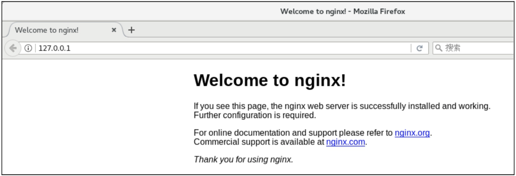Close the Welcome to nginx! tab
Screen dimensions: 516x176
click(114, 30)
